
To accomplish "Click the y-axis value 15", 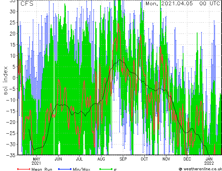I will tap(13, 45).
